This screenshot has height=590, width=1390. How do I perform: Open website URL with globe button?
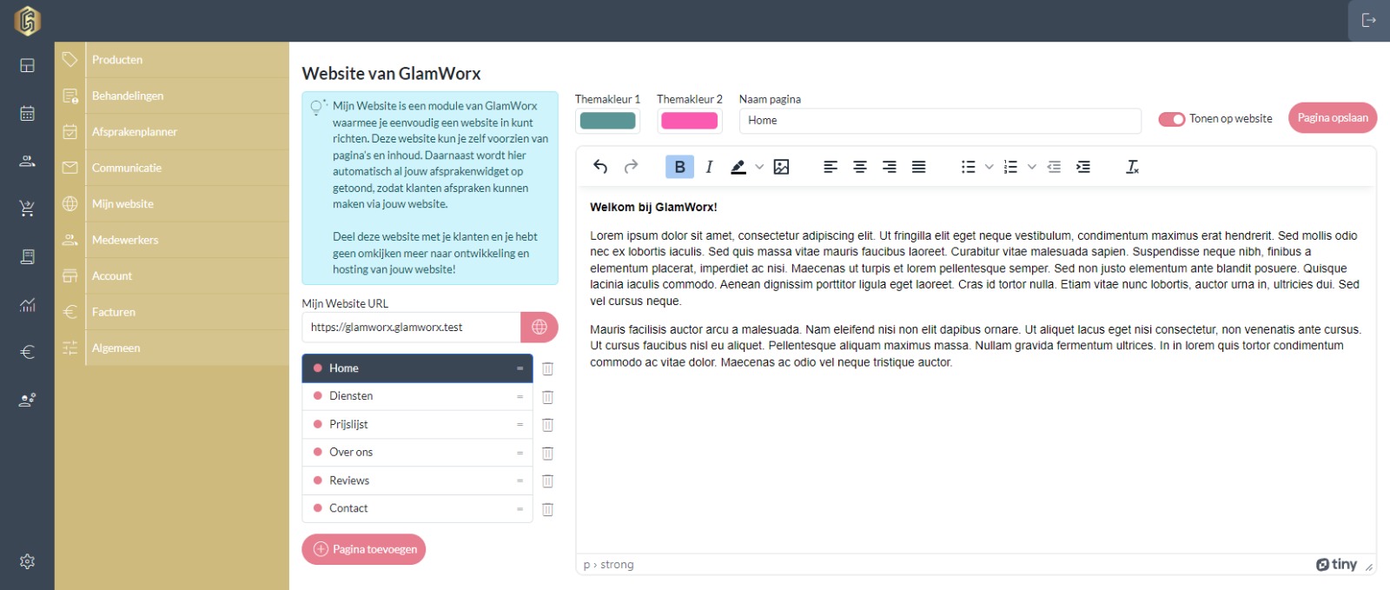coord(539,328)
